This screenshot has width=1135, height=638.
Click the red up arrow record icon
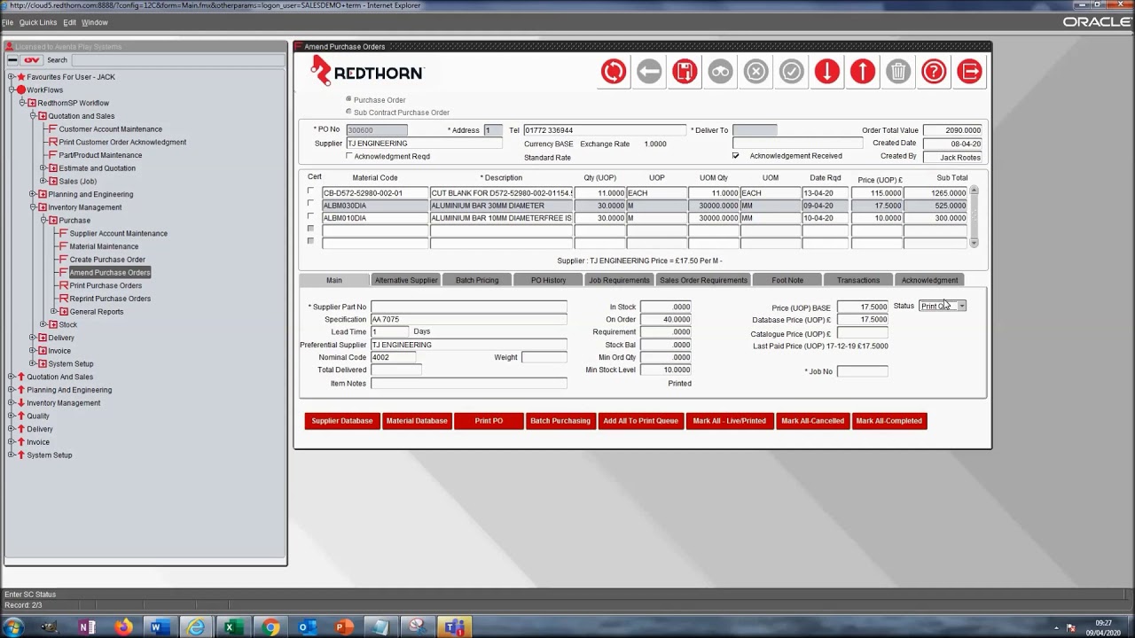click(x=862, y=72)
